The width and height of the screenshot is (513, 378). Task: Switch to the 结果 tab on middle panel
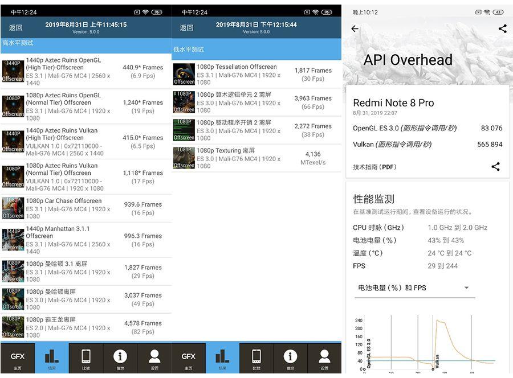click(x=222, y=358)
